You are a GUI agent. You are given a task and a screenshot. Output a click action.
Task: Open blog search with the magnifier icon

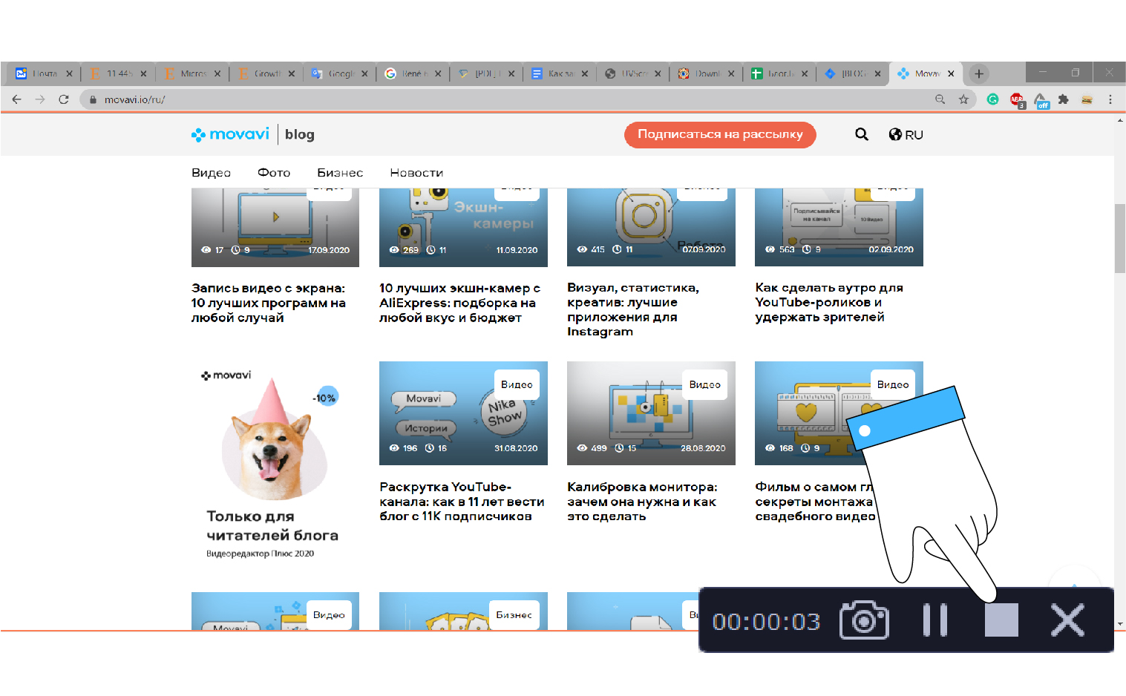(x=861, y=134)
